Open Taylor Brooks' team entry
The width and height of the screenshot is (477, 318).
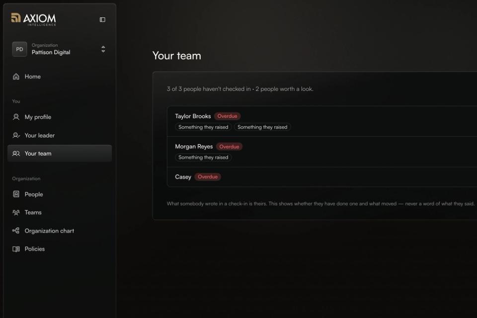pyautogui.click(x=322, y=121)
